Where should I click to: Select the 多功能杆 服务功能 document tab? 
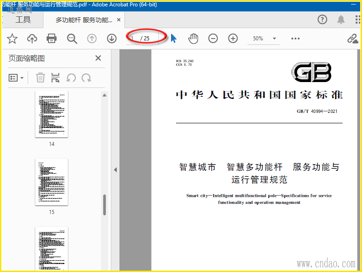pyautogui.click(x=84, y=20)
